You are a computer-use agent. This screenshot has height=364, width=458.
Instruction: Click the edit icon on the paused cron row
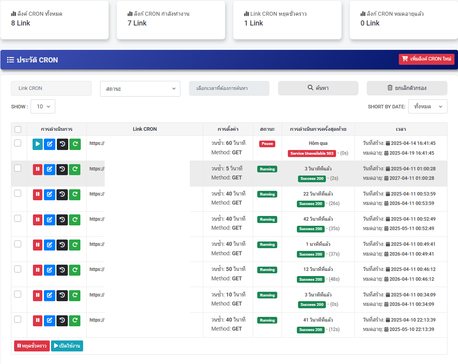coord(49,144)
